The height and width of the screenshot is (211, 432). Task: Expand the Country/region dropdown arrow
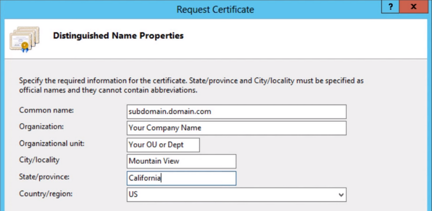coord(341,195)
